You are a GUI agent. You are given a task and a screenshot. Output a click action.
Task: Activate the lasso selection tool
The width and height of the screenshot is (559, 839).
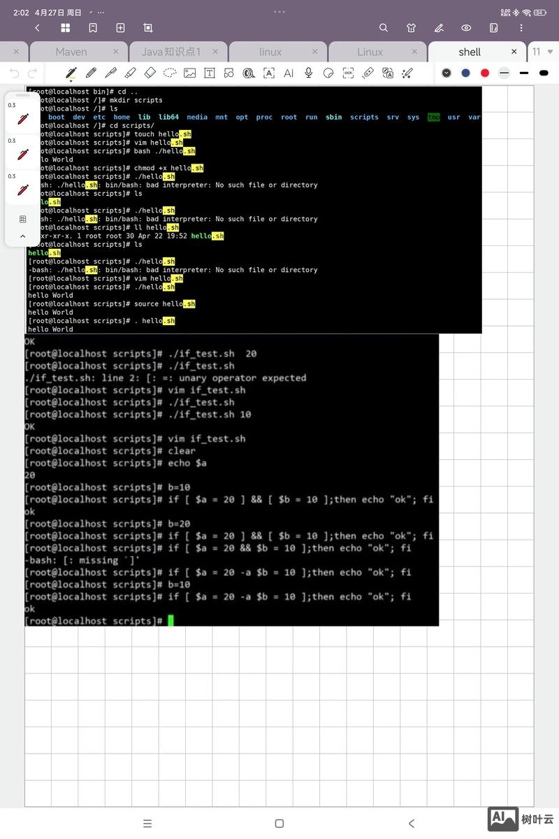pos(169,73)
